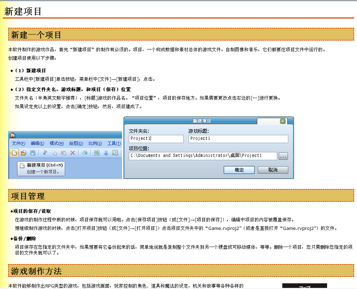Click the "..." browse button beside 项目位置
This screenshot has height=289, width=357.
283,156
